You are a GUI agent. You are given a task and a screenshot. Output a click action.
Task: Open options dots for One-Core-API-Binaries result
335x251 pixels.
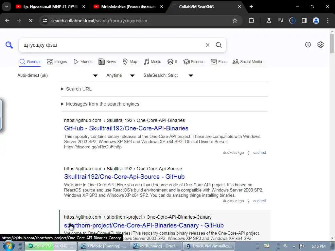249,153
